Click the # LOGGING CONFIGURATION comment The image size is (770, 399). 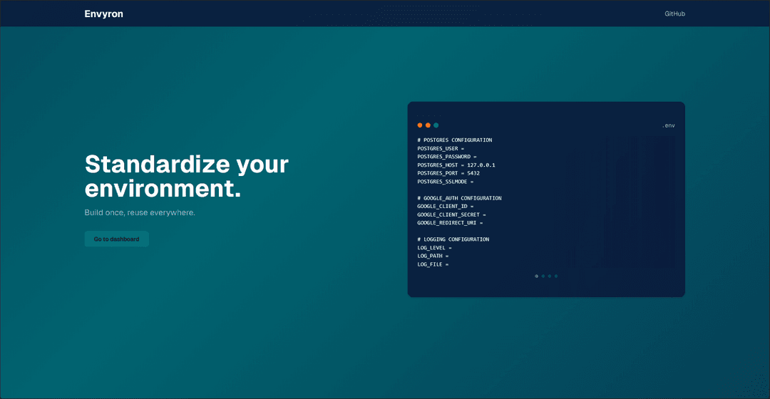453,239
